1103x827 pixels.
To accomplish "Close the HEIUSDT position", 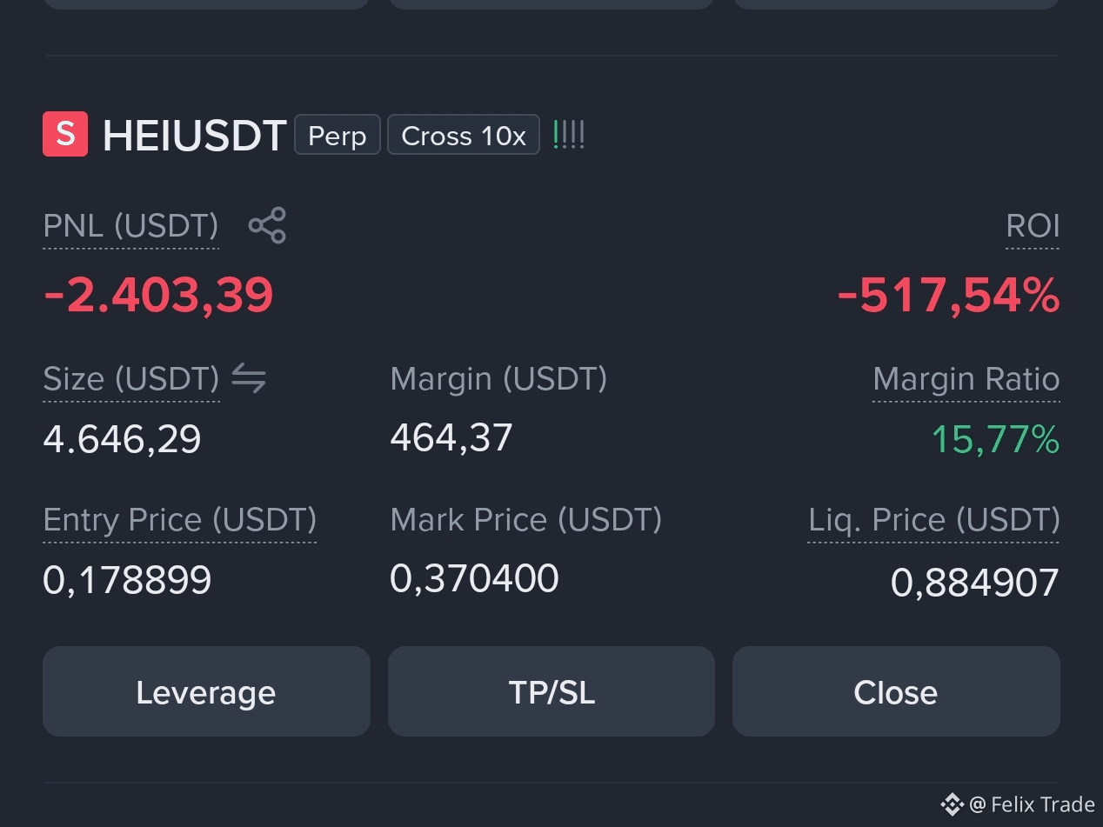I will [896, 692].
